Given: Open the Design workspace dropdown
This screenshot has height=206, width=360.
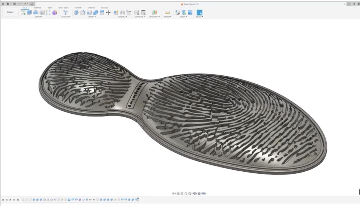Looking at the screenshot, I should pyautogui.click(x=10, y=12).
